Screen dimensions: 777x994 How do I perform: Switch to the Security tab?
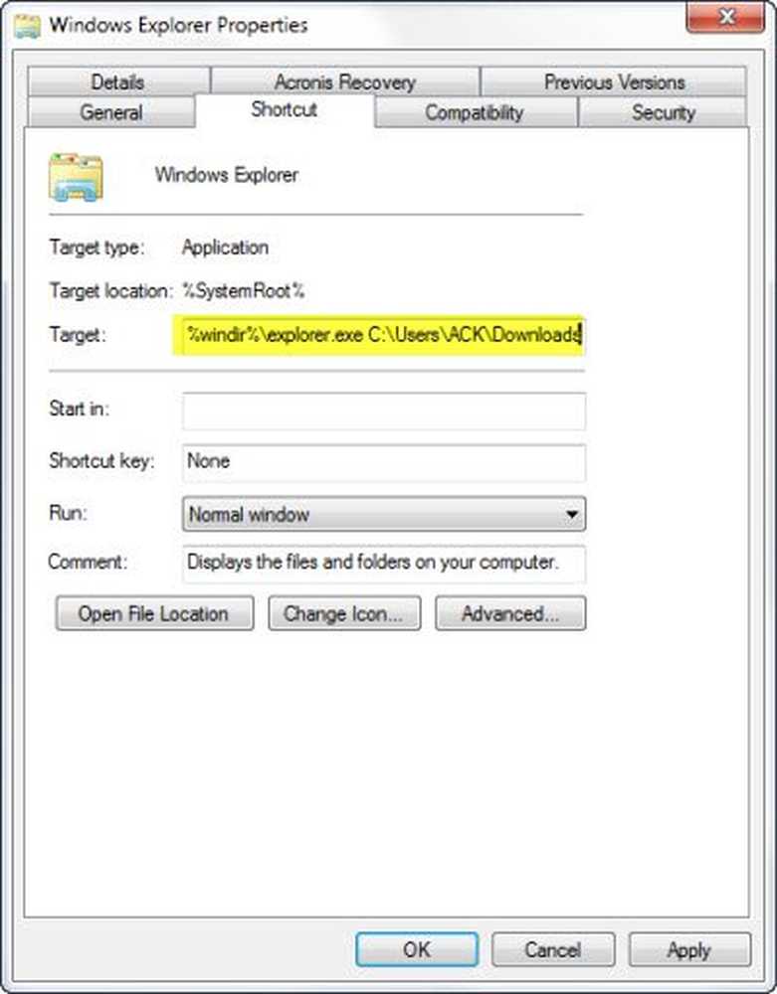click(663, 112)
